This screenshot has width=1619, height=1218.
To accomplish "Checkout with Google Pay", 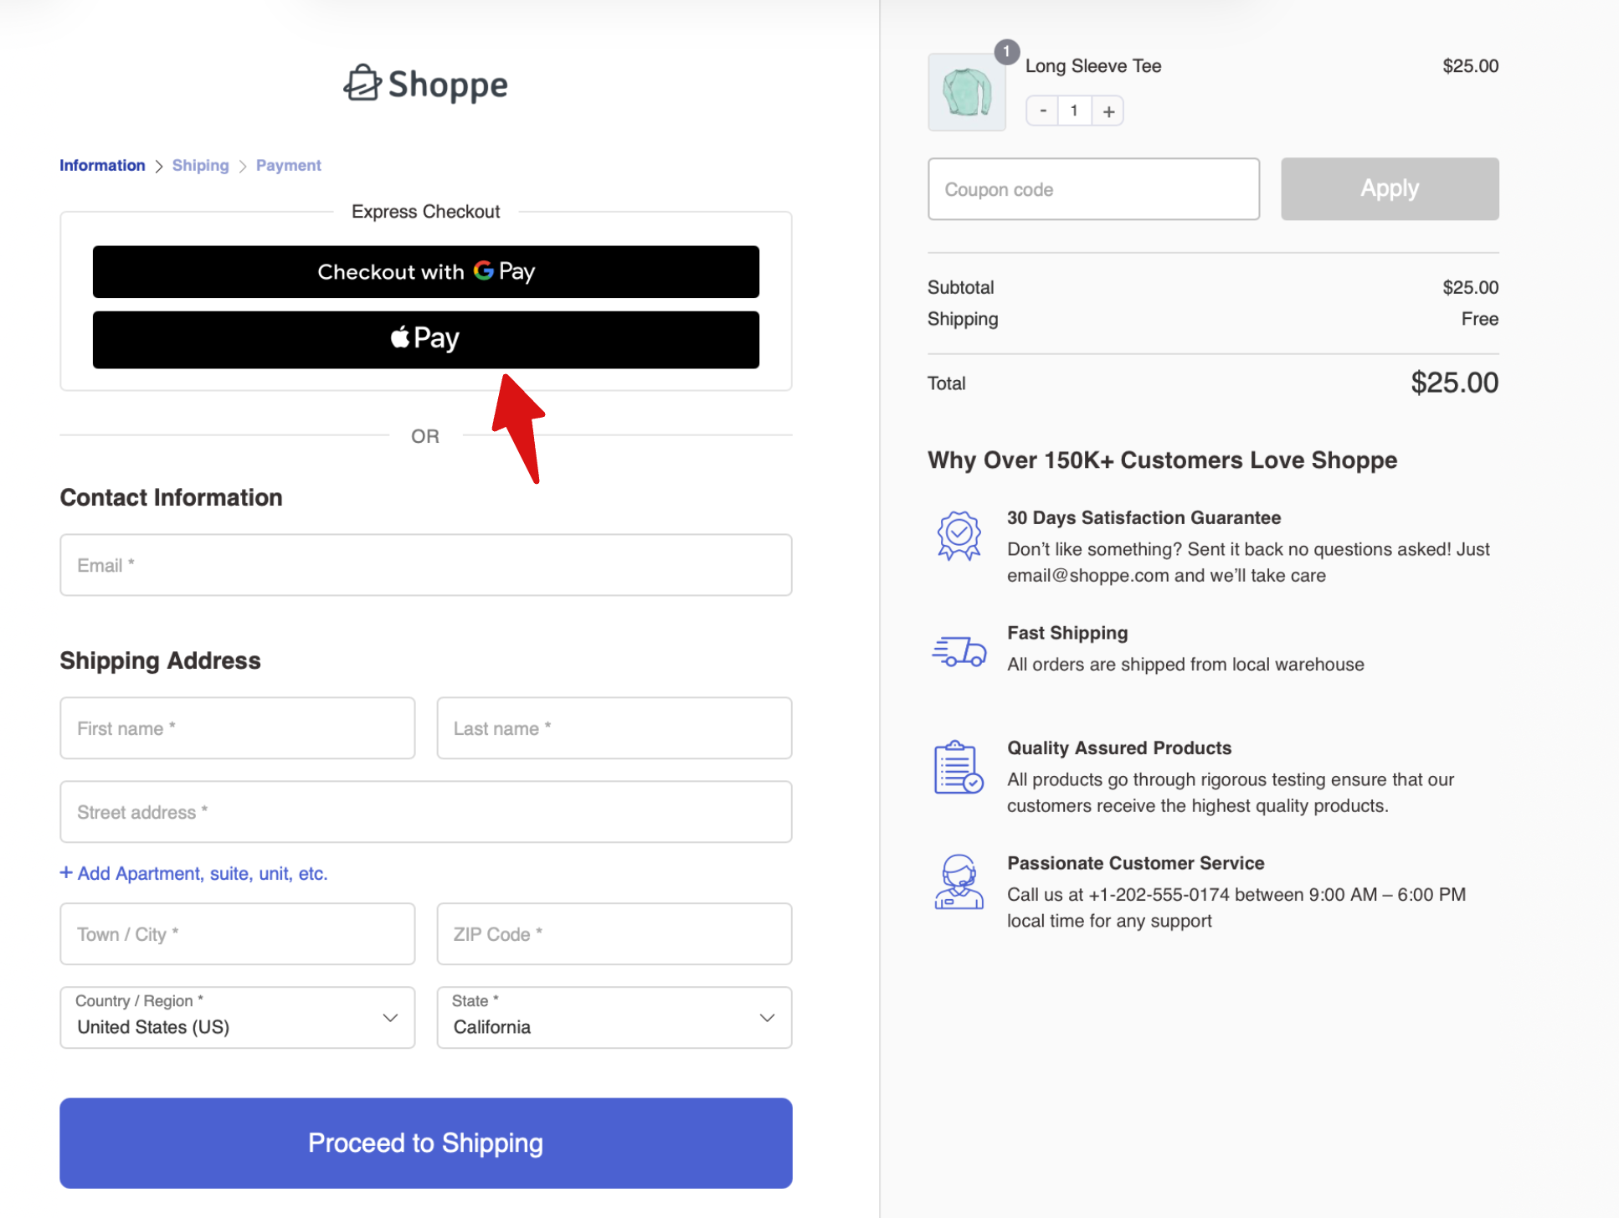I will pos(426,271).
